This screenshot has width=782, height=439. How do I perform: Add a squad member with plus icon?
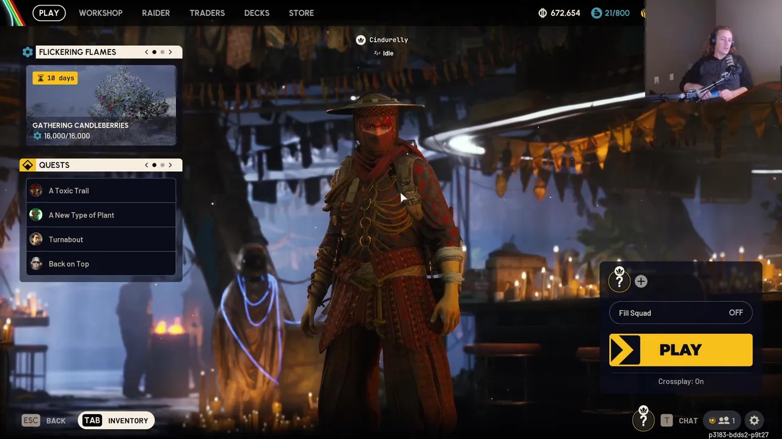[641, 281]
